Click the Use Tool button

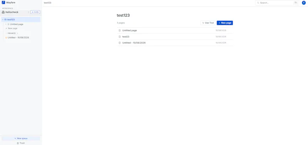(x=208, y=23)
